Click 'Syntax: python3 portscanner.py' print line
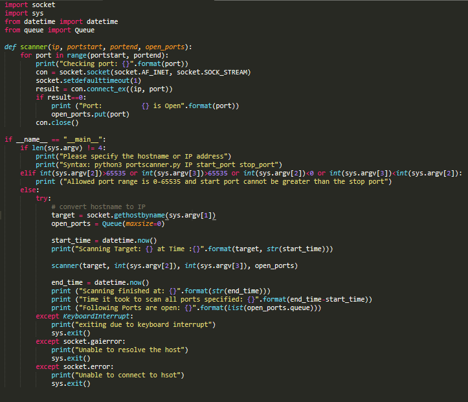This screenshot has width=468, height=402. pos(159,164)
